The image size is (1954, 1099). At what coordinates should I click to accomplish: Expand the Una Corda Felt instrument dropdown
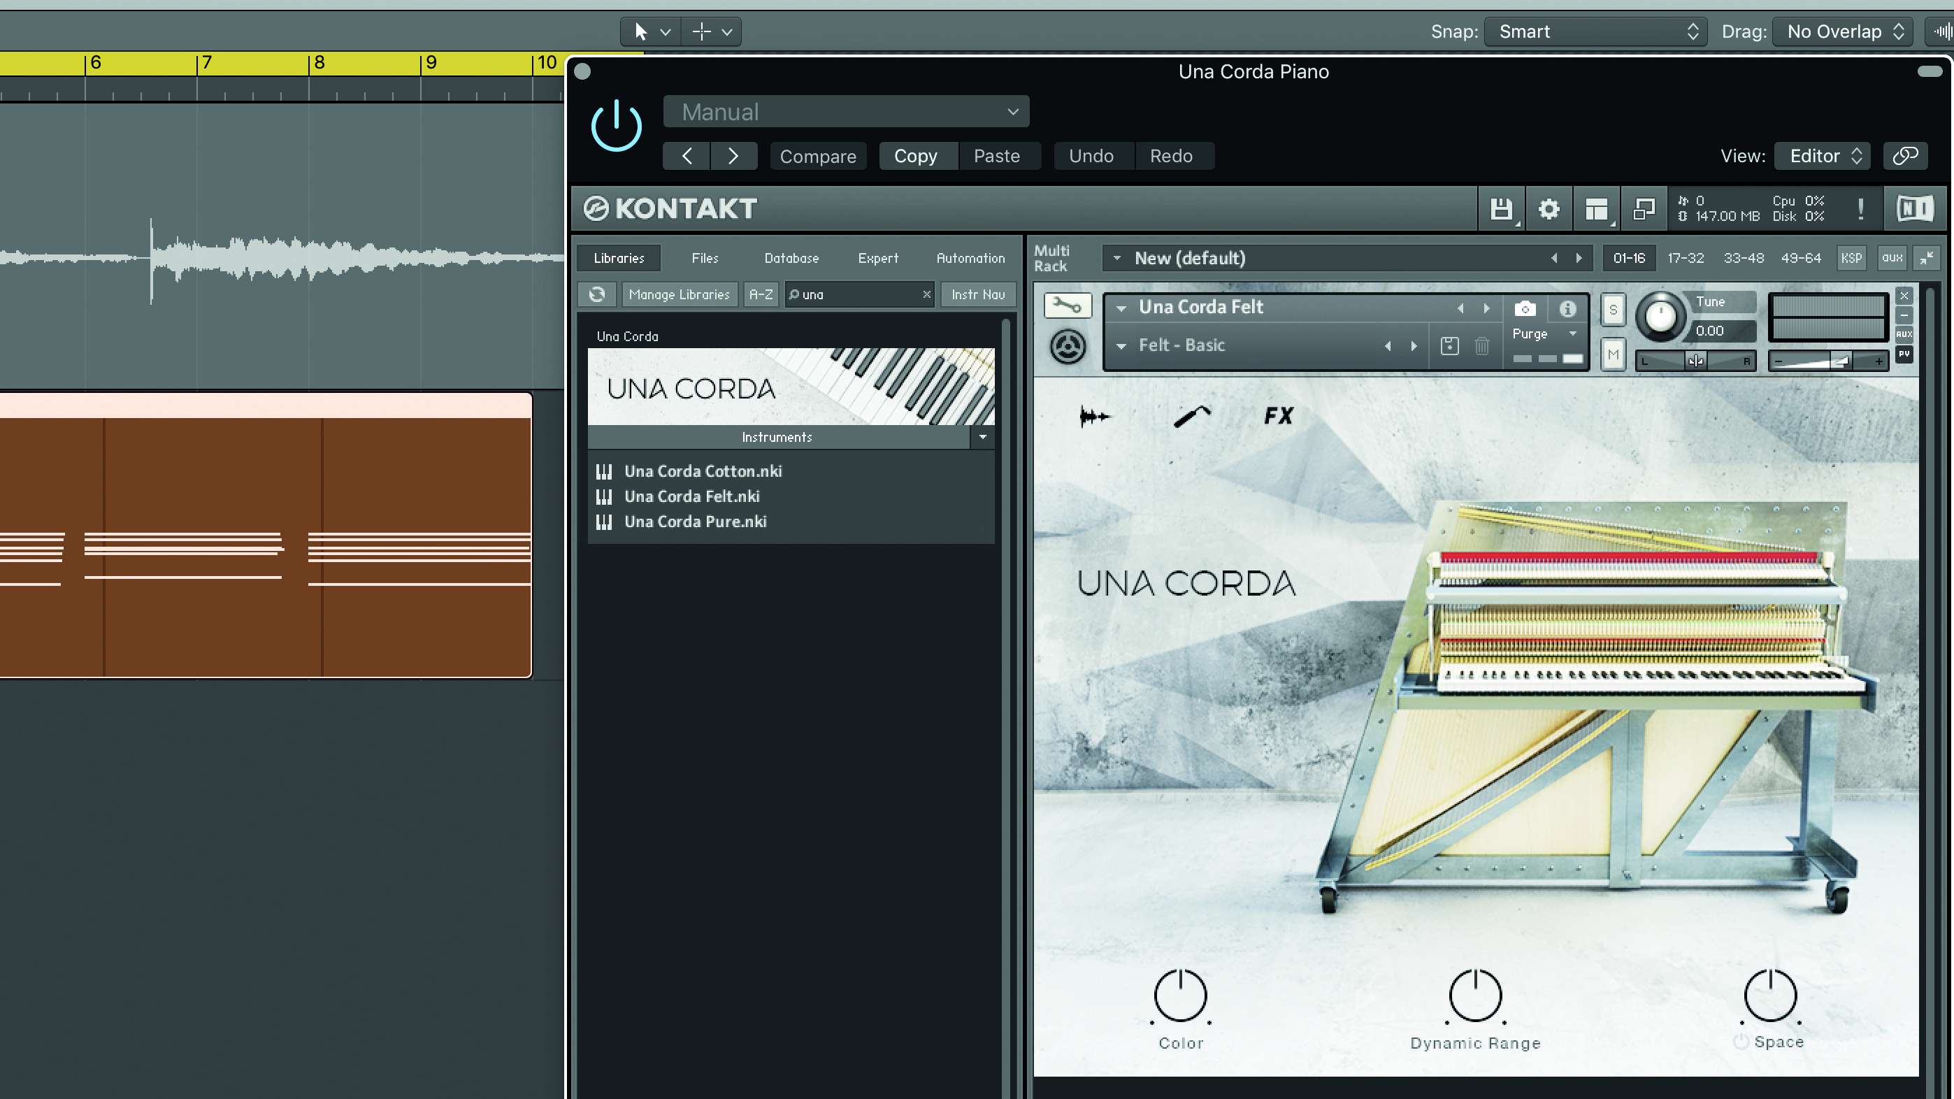coord(1121,308)
